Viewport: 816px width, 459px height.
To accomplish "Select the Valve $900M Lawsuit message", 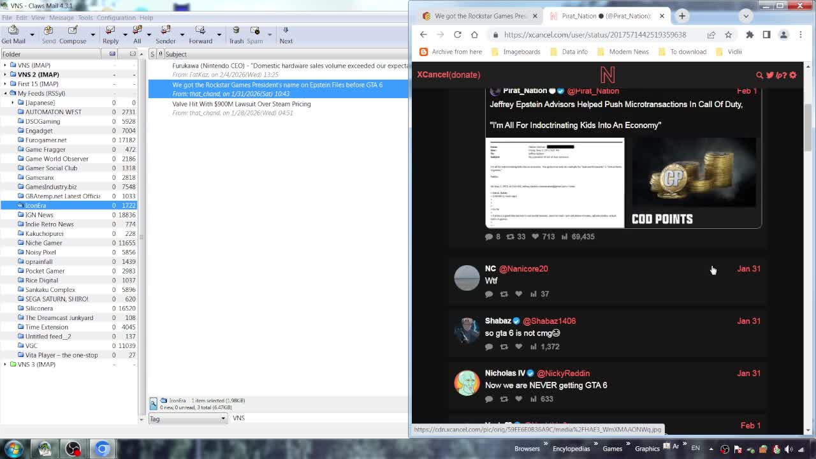I will tap(242, 104).
